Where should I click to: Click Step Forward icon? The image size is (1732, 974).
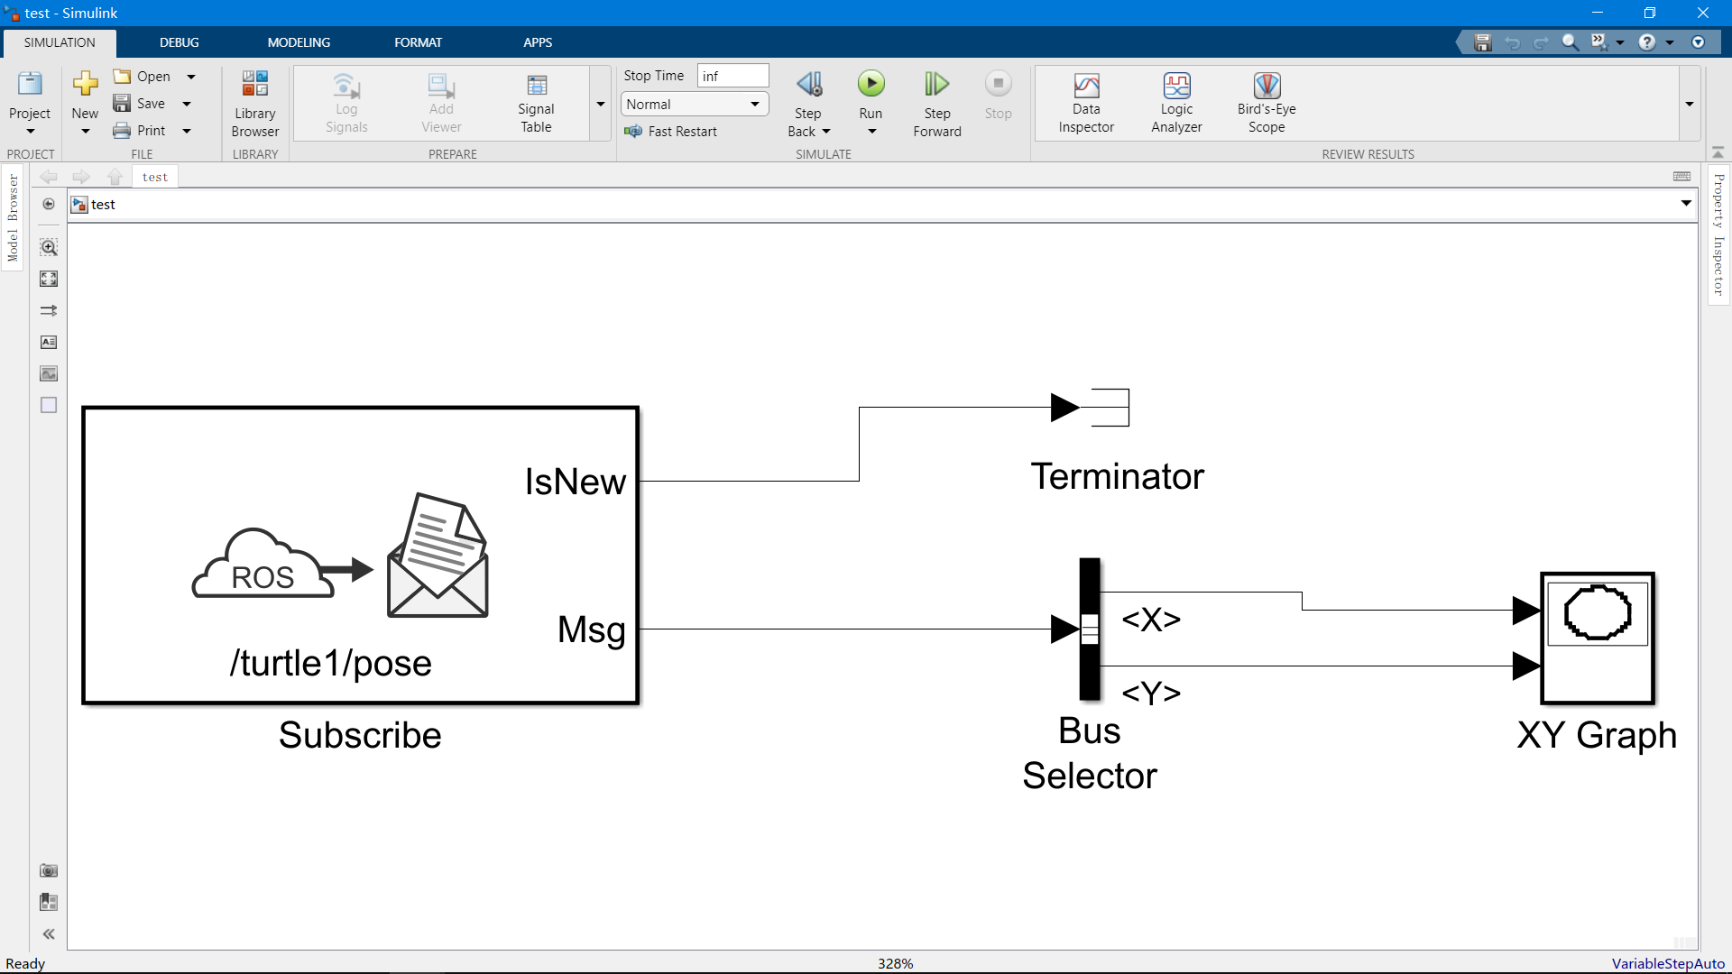click(936, 85)
